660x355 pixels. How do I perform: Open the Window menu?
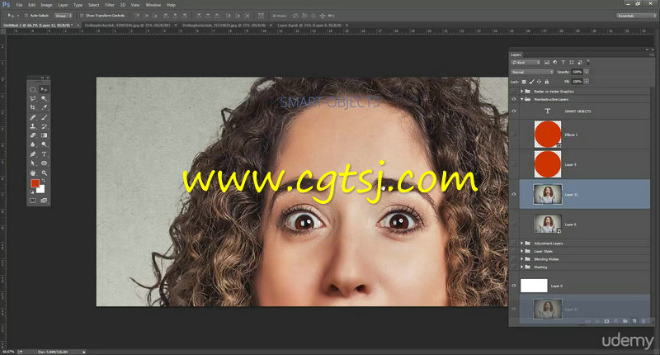[x=153, y=5]
